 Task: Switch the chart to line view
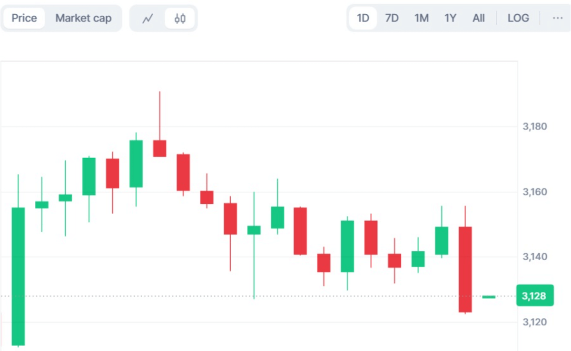point(148,18)
